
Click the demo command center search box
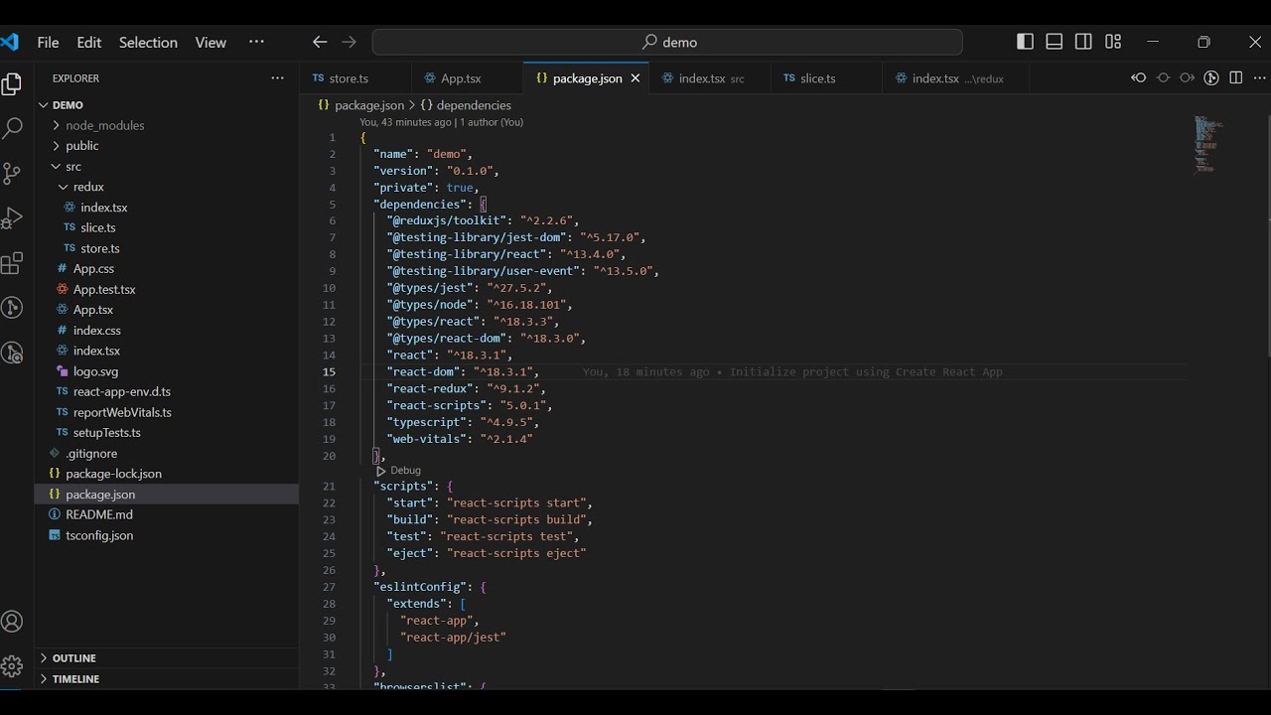667,42
